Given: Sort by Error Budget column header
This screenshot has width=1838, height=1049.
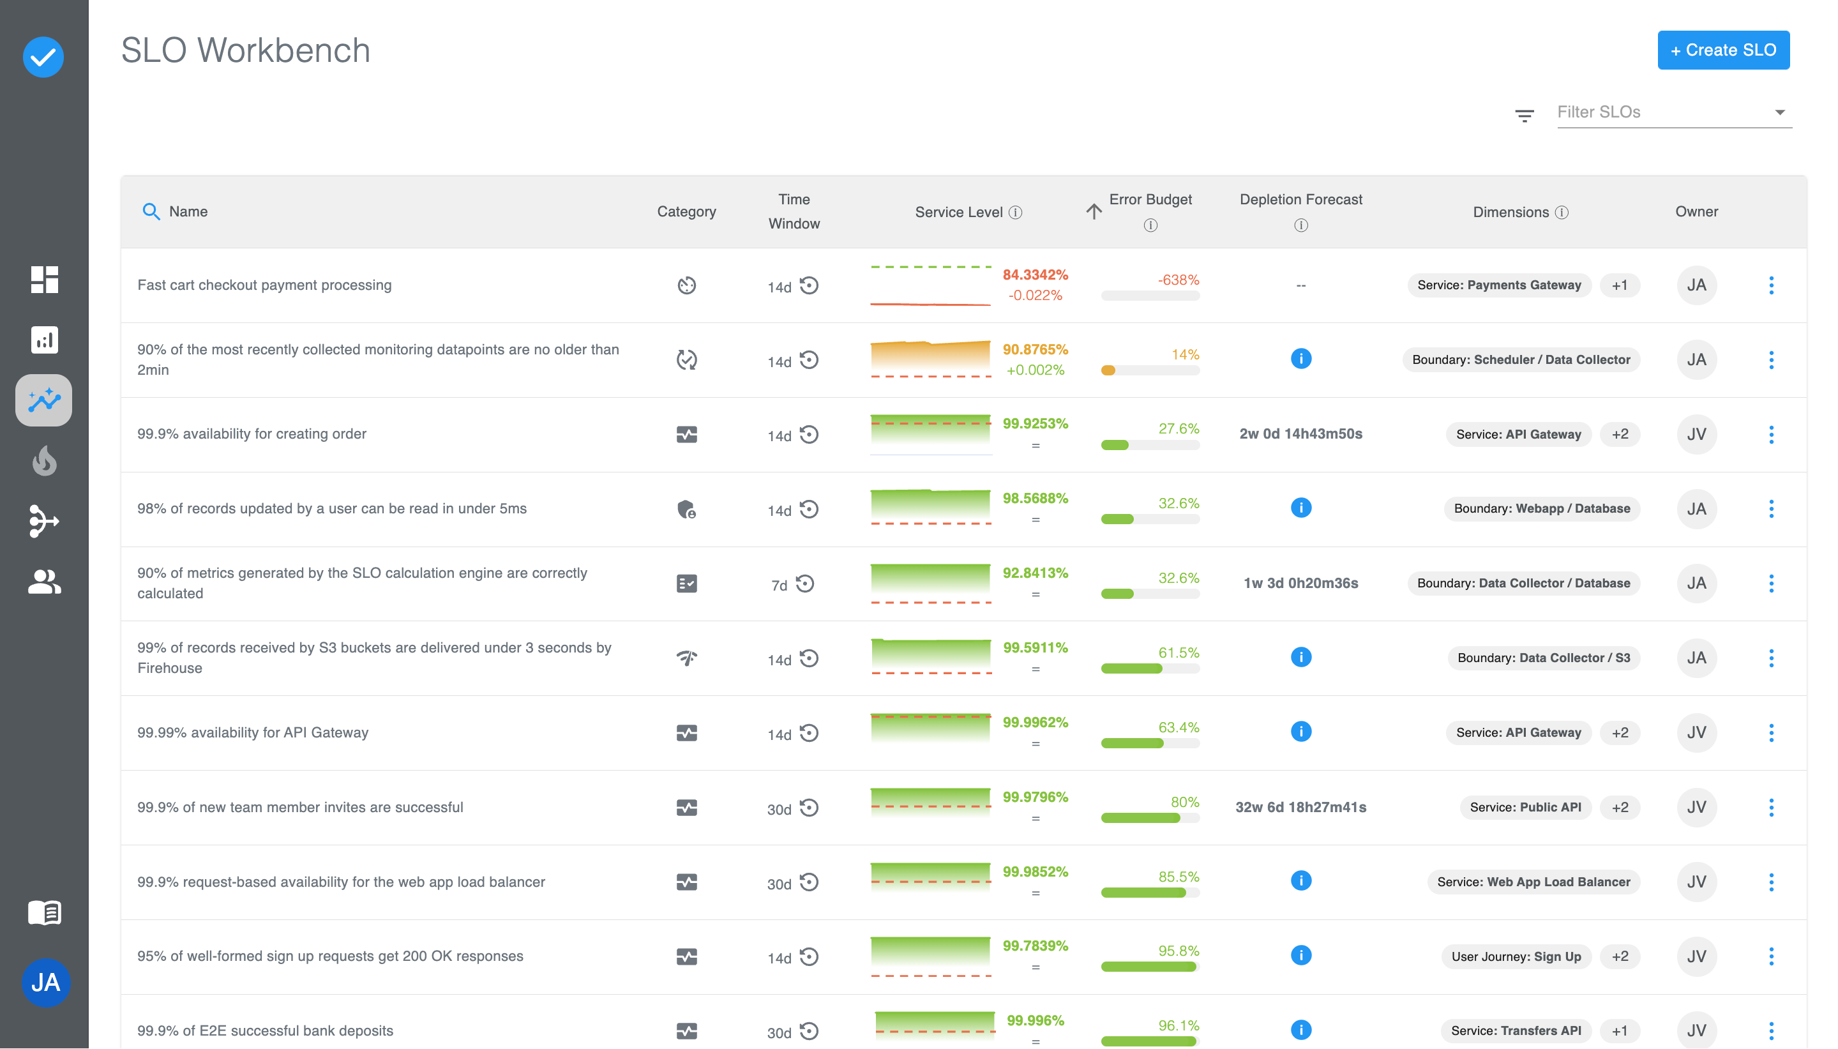Looking at the screenshot, I should click(x=1150, y=200).
